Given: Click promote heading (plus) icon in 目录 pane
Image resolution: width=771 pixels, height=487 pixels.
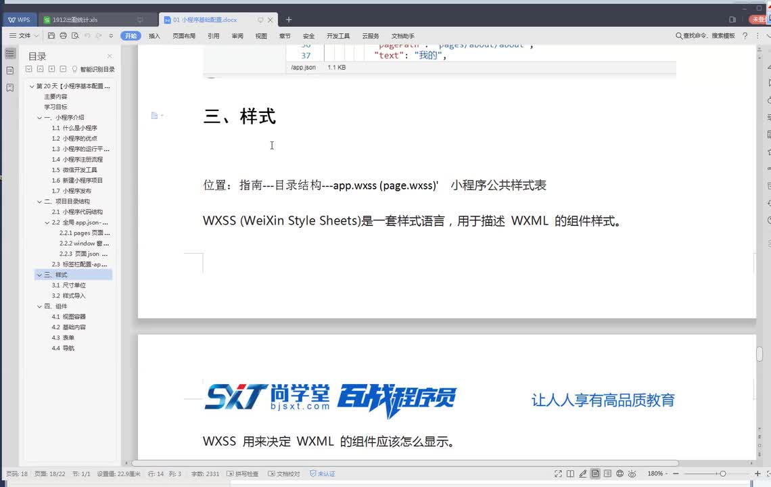Looking at the screenshot, I should [51, 69].
